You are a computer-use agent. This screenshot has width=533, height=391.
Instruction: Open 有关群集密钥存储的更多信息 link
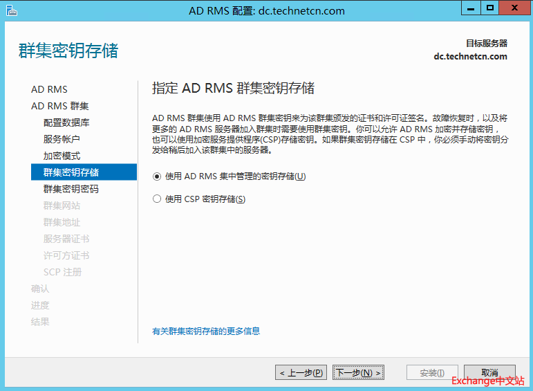[206, 331]
